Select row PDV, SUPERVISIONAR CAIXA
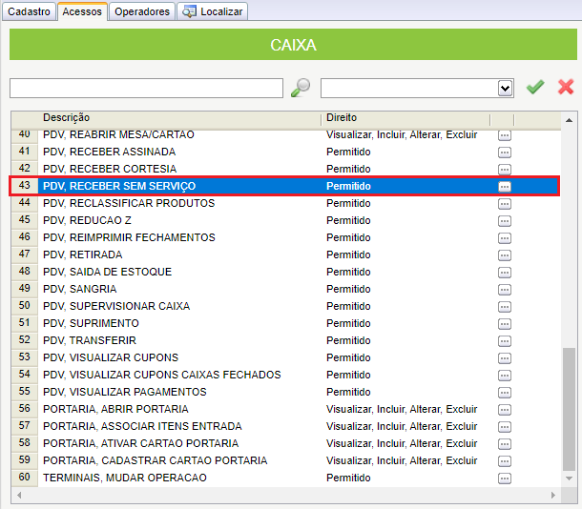The height and width of the screenshot is (509, 582). (x=285, y=306)
